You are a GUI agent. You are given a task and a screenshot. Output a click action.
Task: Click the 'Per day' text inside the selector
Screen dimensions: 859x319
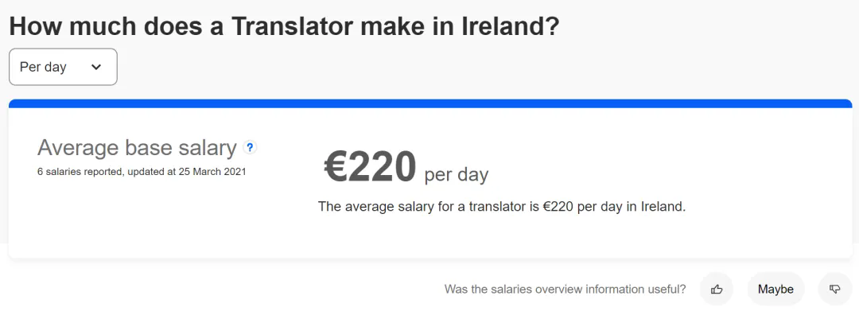[x=43, y=67]
